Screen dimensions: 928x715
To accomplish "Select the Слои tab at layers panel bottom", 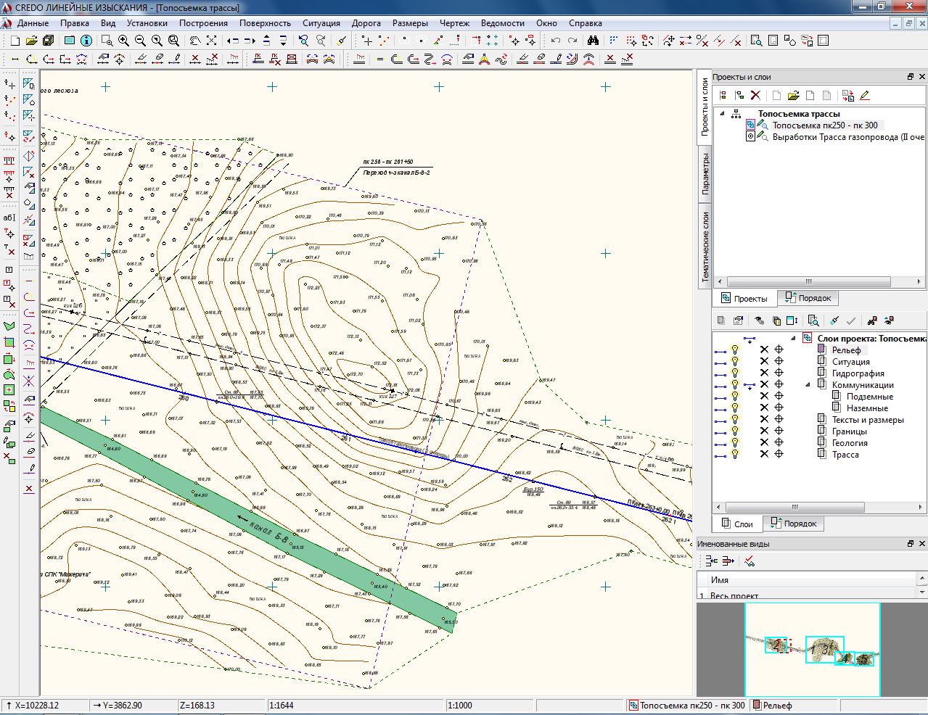I will 736,524.
